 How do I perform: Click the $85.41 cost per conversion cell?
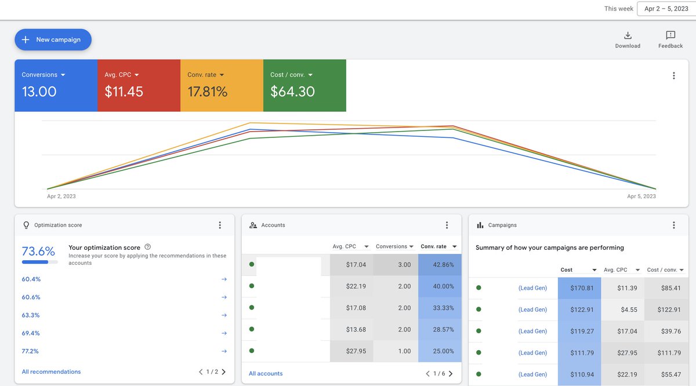coord(666,288)
